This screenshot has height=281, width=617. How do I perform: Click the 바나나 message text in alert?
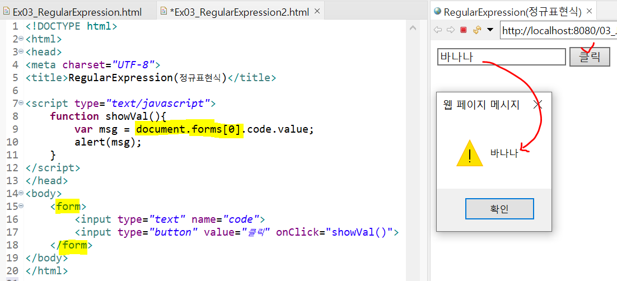[x=504, y=153]
